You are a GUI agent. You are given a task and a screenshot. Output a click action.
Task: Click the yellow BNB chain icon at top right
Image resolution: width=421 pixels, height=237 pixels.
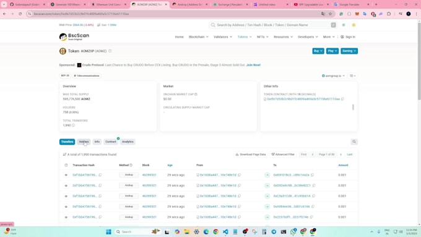[x=354, y=25]
